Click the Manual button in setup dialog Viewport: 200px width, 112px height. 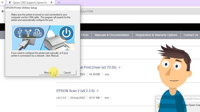coord(48,72)
